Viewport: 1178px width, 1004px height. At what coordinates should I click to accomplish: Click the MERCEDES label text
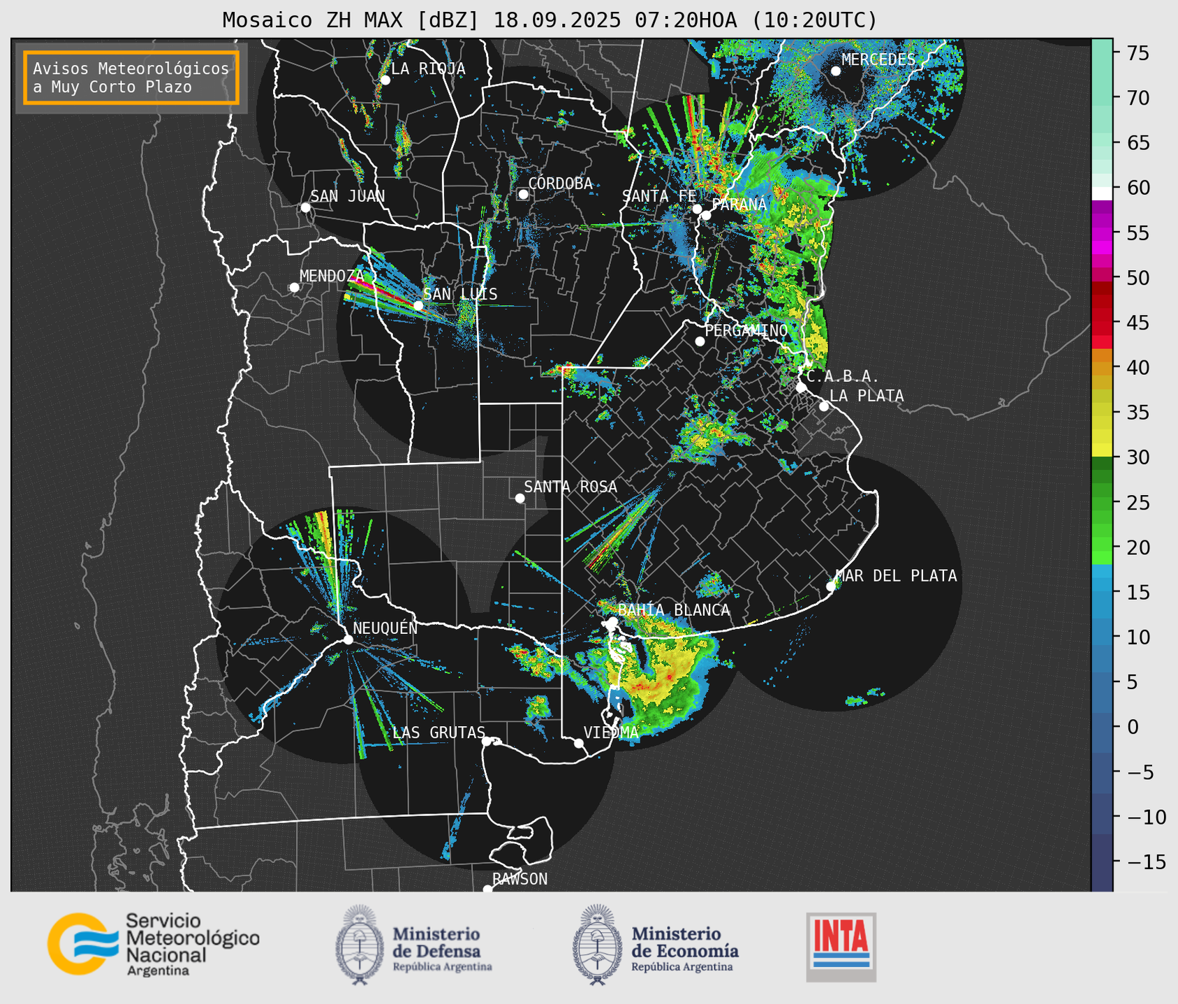pyautogui.click(x=878, y=60)
